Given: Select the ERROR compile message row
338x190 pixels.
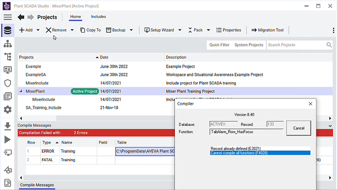Looking at the screenshot, I should pos(100,151).
